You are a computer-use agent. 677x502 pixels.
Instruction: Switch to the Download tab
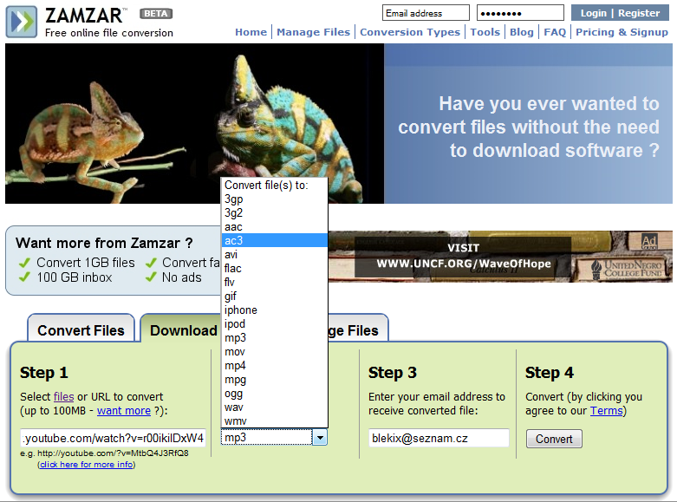181,330
